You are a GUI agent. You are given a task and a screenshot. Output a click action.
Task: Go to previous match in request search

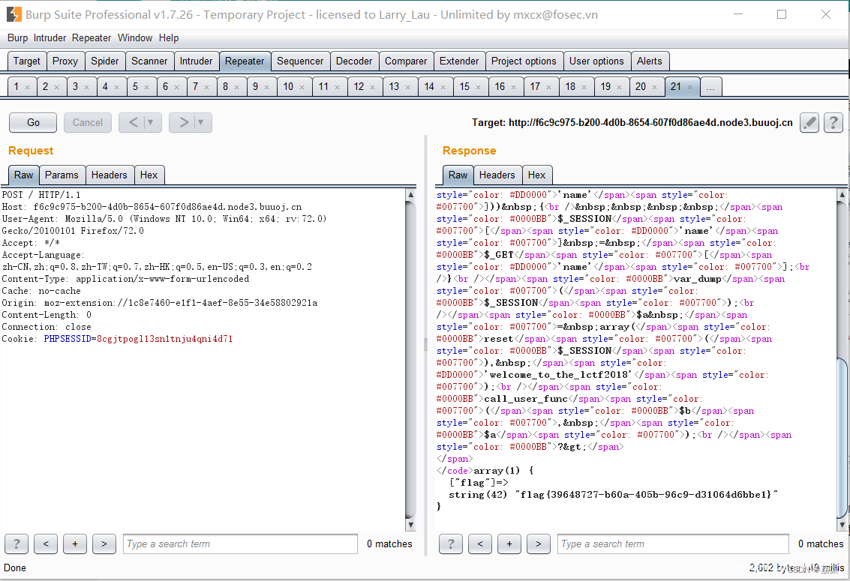click(46, 544)
